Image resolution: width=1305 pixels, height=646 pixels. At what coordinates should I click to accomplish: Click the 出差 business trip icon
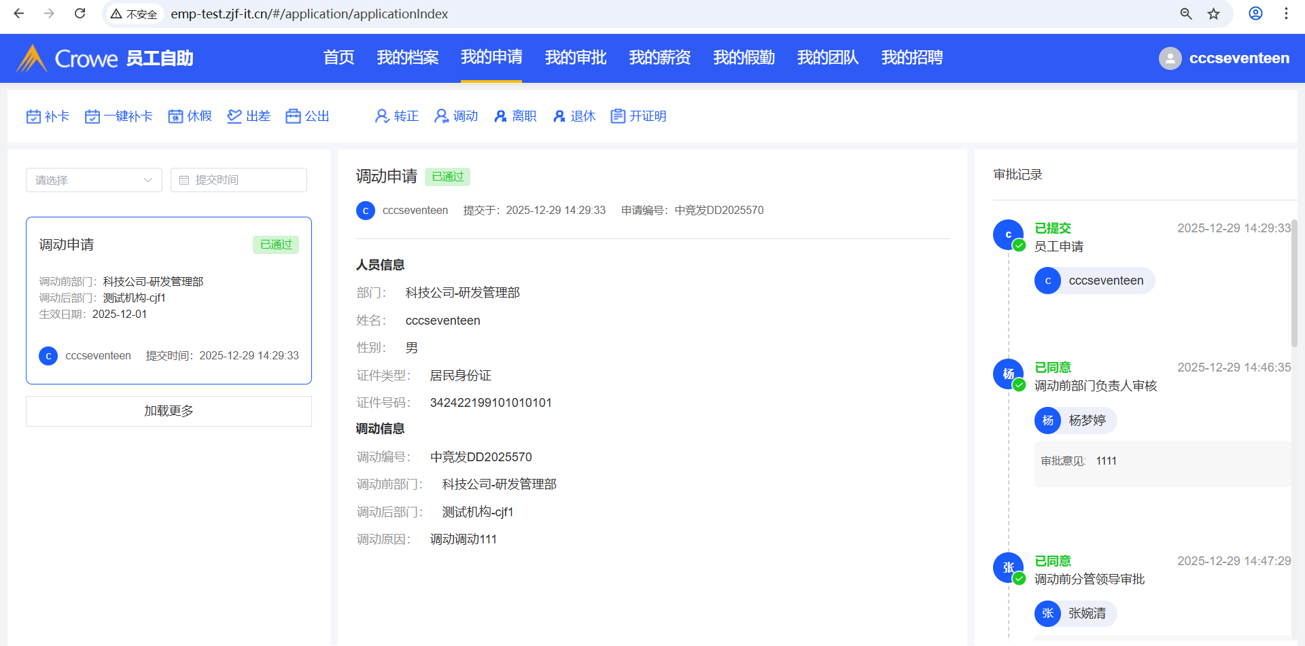click(x=234, y=117)
